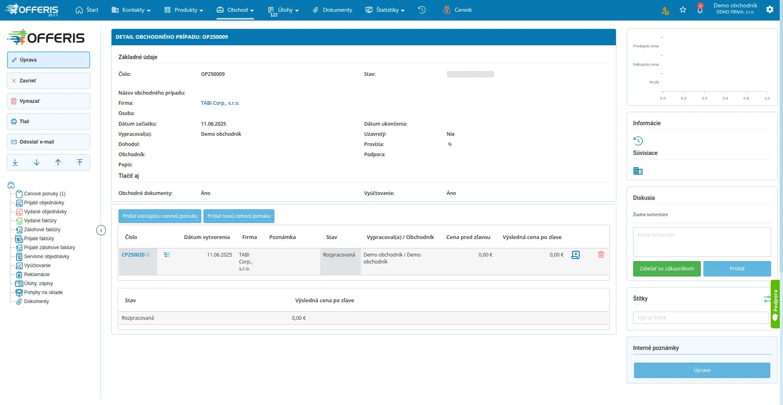783x405 pixels.
Task: Open the notifications bell
Action: click(x=700, y=9)
